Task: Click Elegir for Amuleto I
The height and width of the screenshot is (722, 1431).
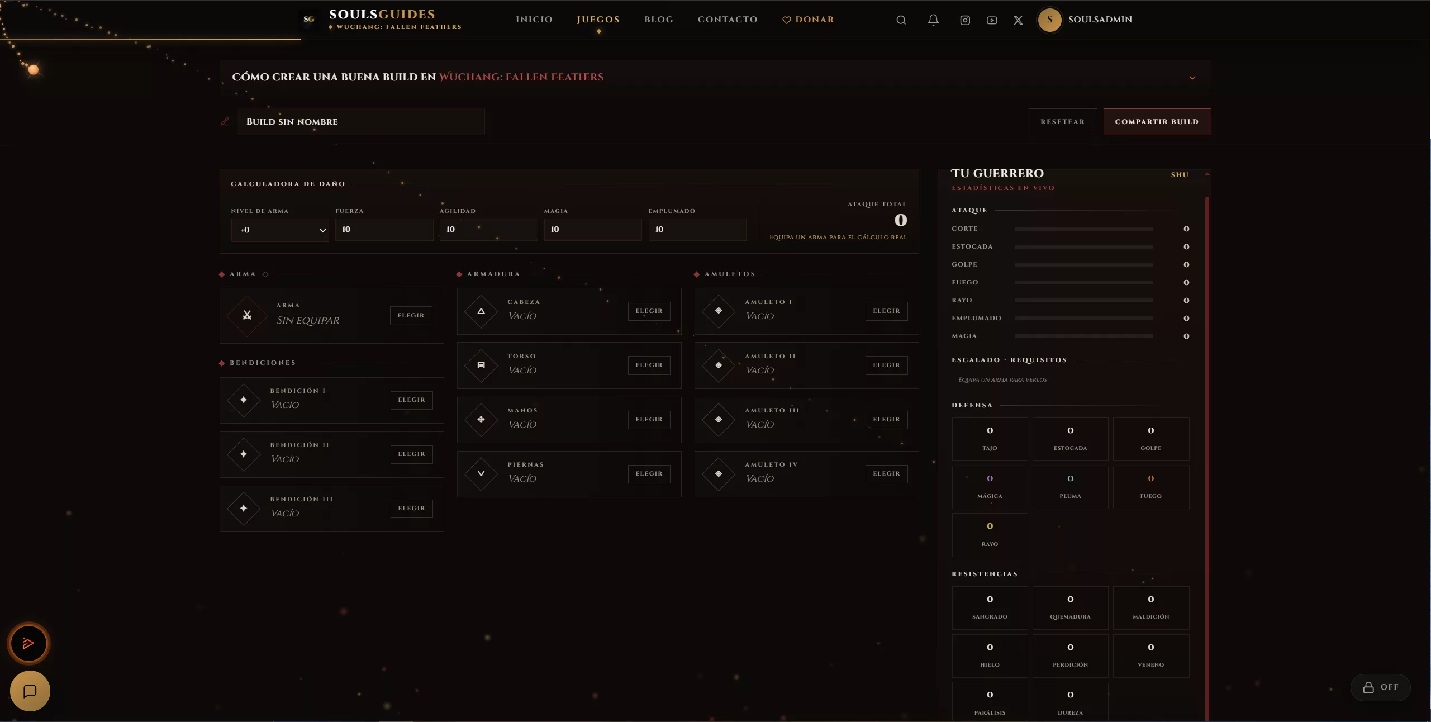Action: click(x=887, y=311)
